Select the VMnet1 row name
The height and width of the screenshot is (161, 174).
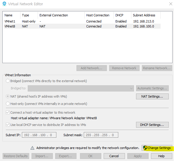pyautogui.click(x=10, y=21)
